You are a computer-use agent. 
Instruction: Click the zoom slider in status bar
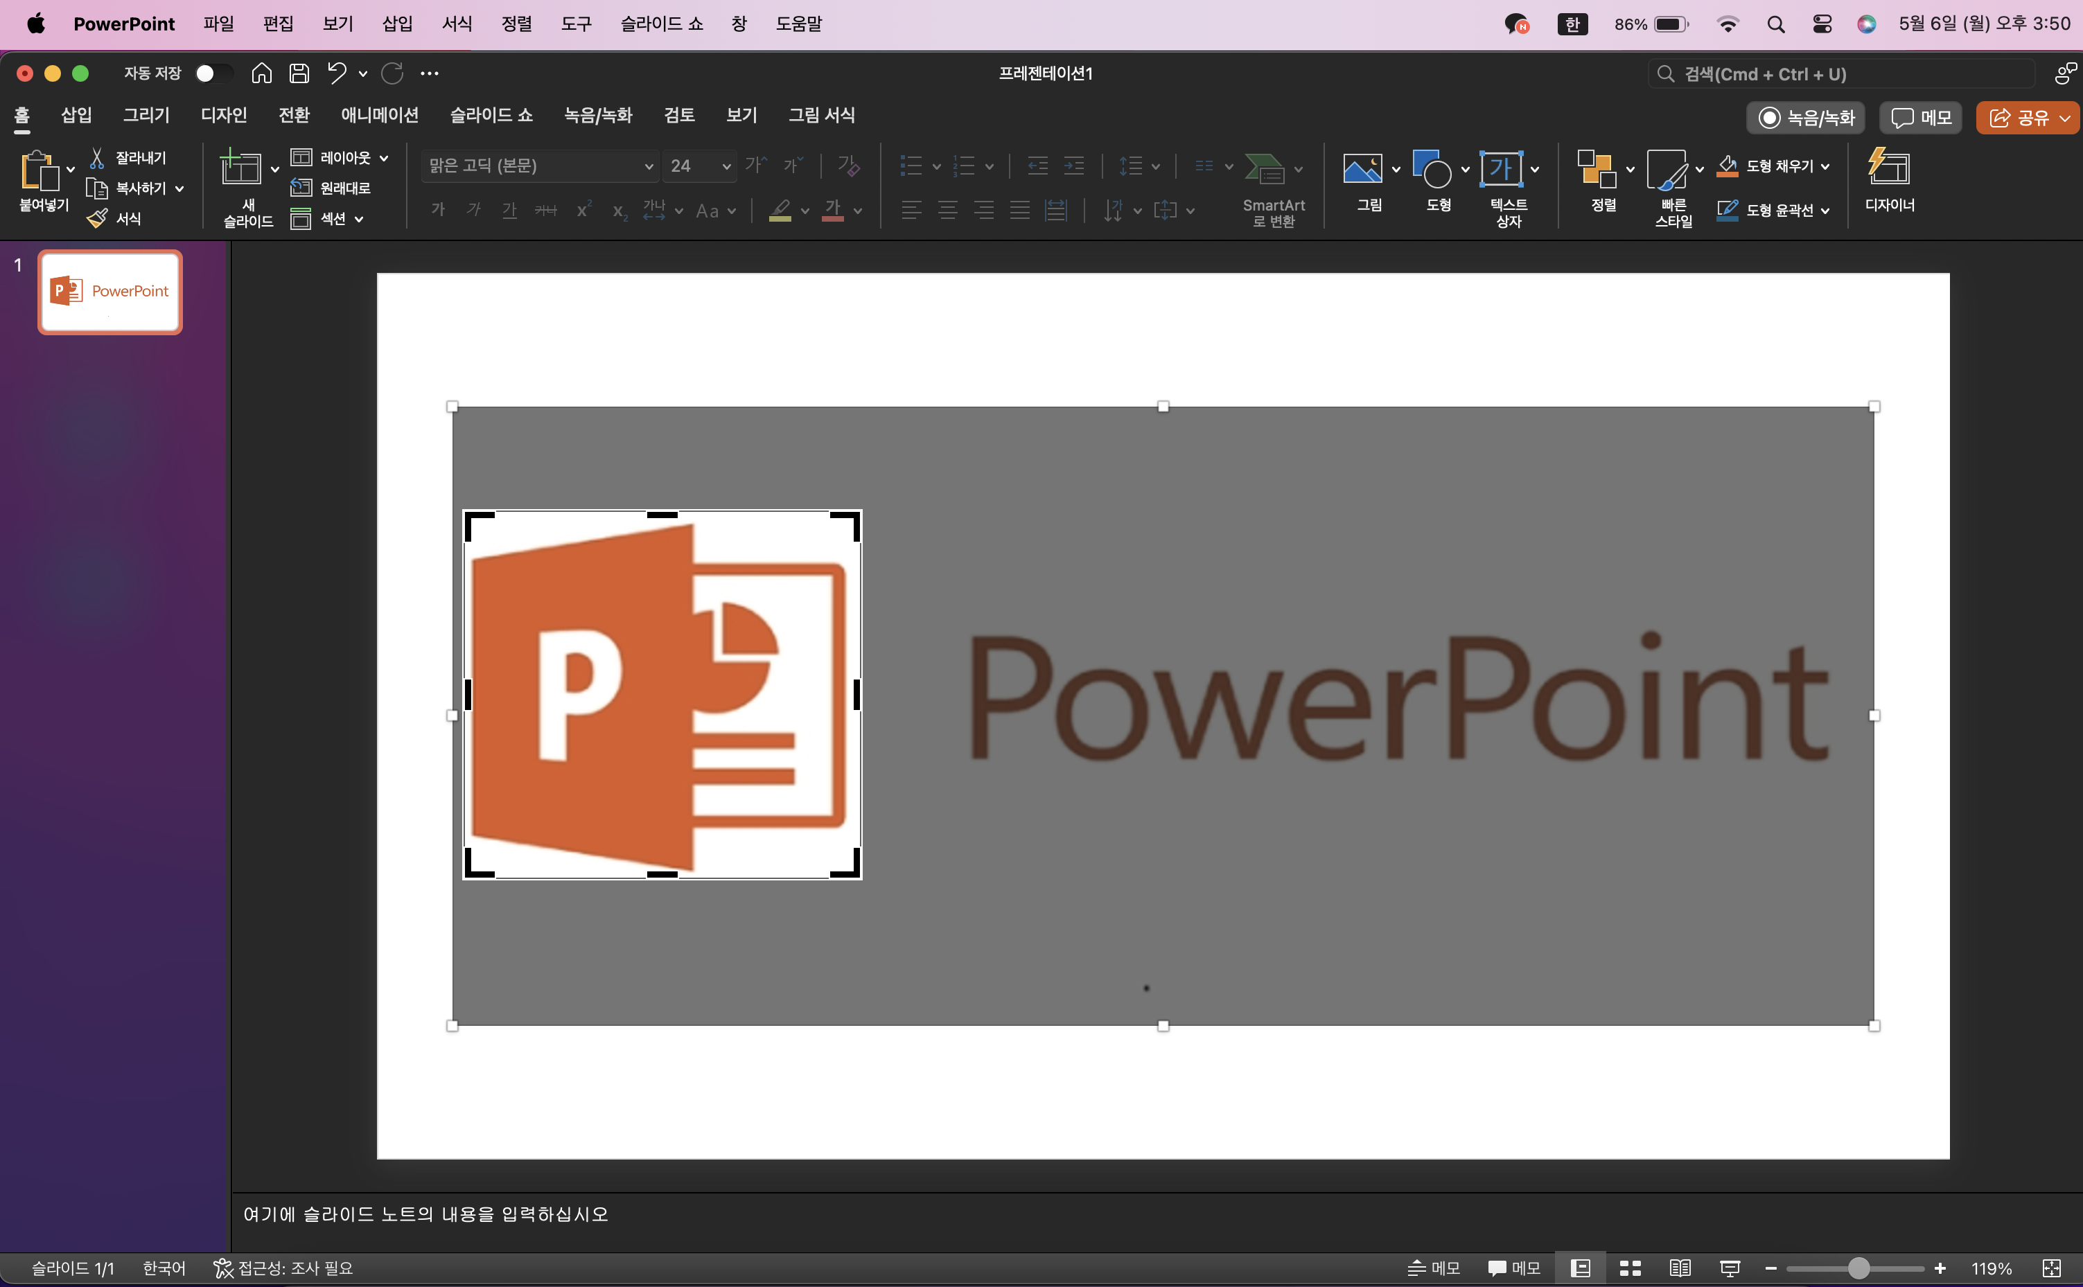[1855, 1268]
